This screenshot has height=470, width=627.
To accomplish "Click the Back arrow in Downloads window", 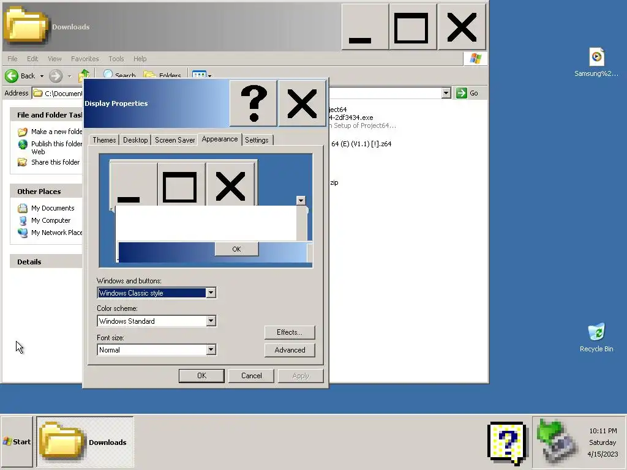I will coord(12,75).
